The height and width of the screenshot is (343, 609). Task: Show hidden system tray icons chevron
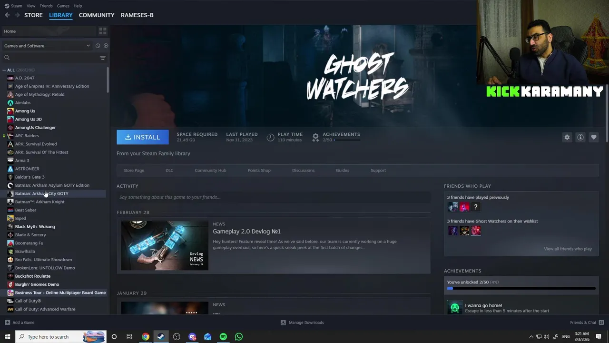(x=531, y=337)
